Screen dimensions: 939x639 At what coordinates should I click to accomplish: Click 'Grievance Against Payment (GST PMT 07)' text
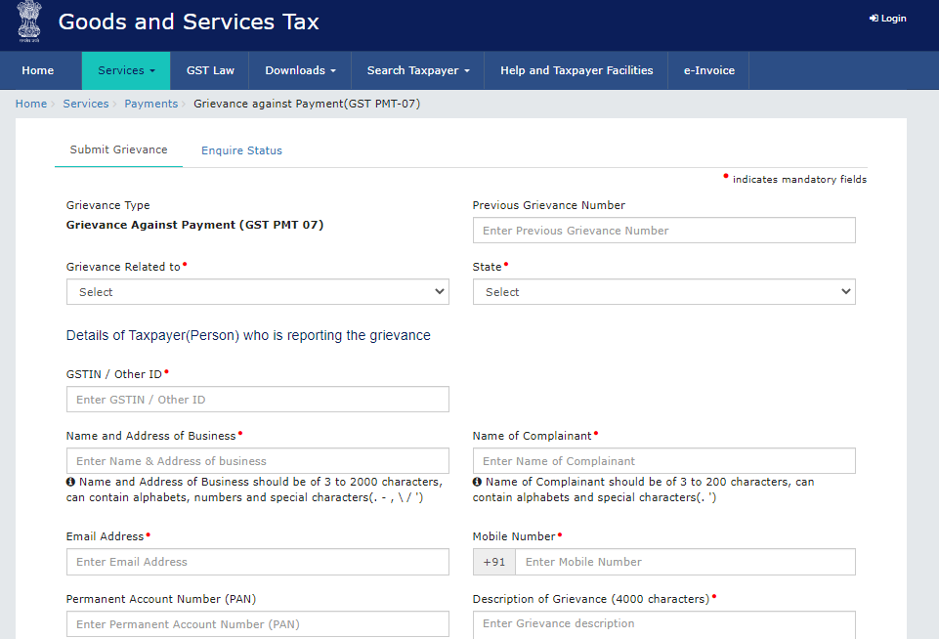click(x=194, y=225)
